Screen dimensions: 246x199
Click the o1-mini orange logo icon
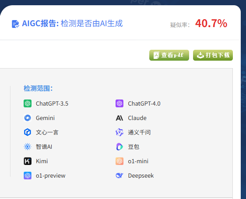pyautogui.click(x=119, y=161)
